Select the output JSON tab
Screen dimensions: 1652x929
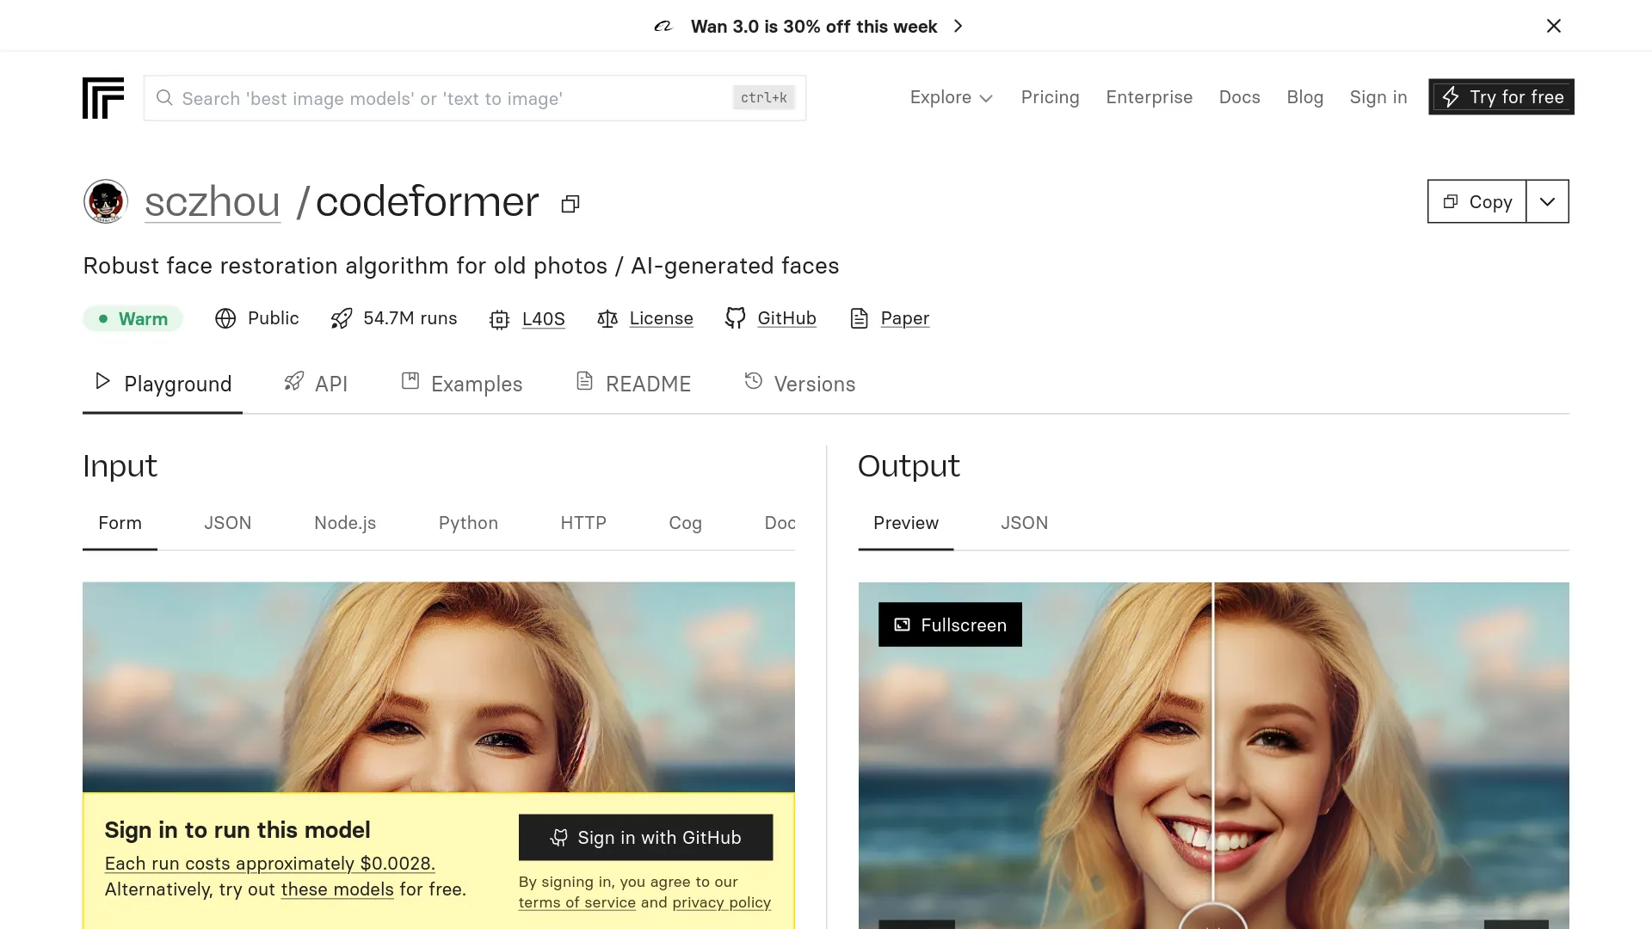(1025, 523)
